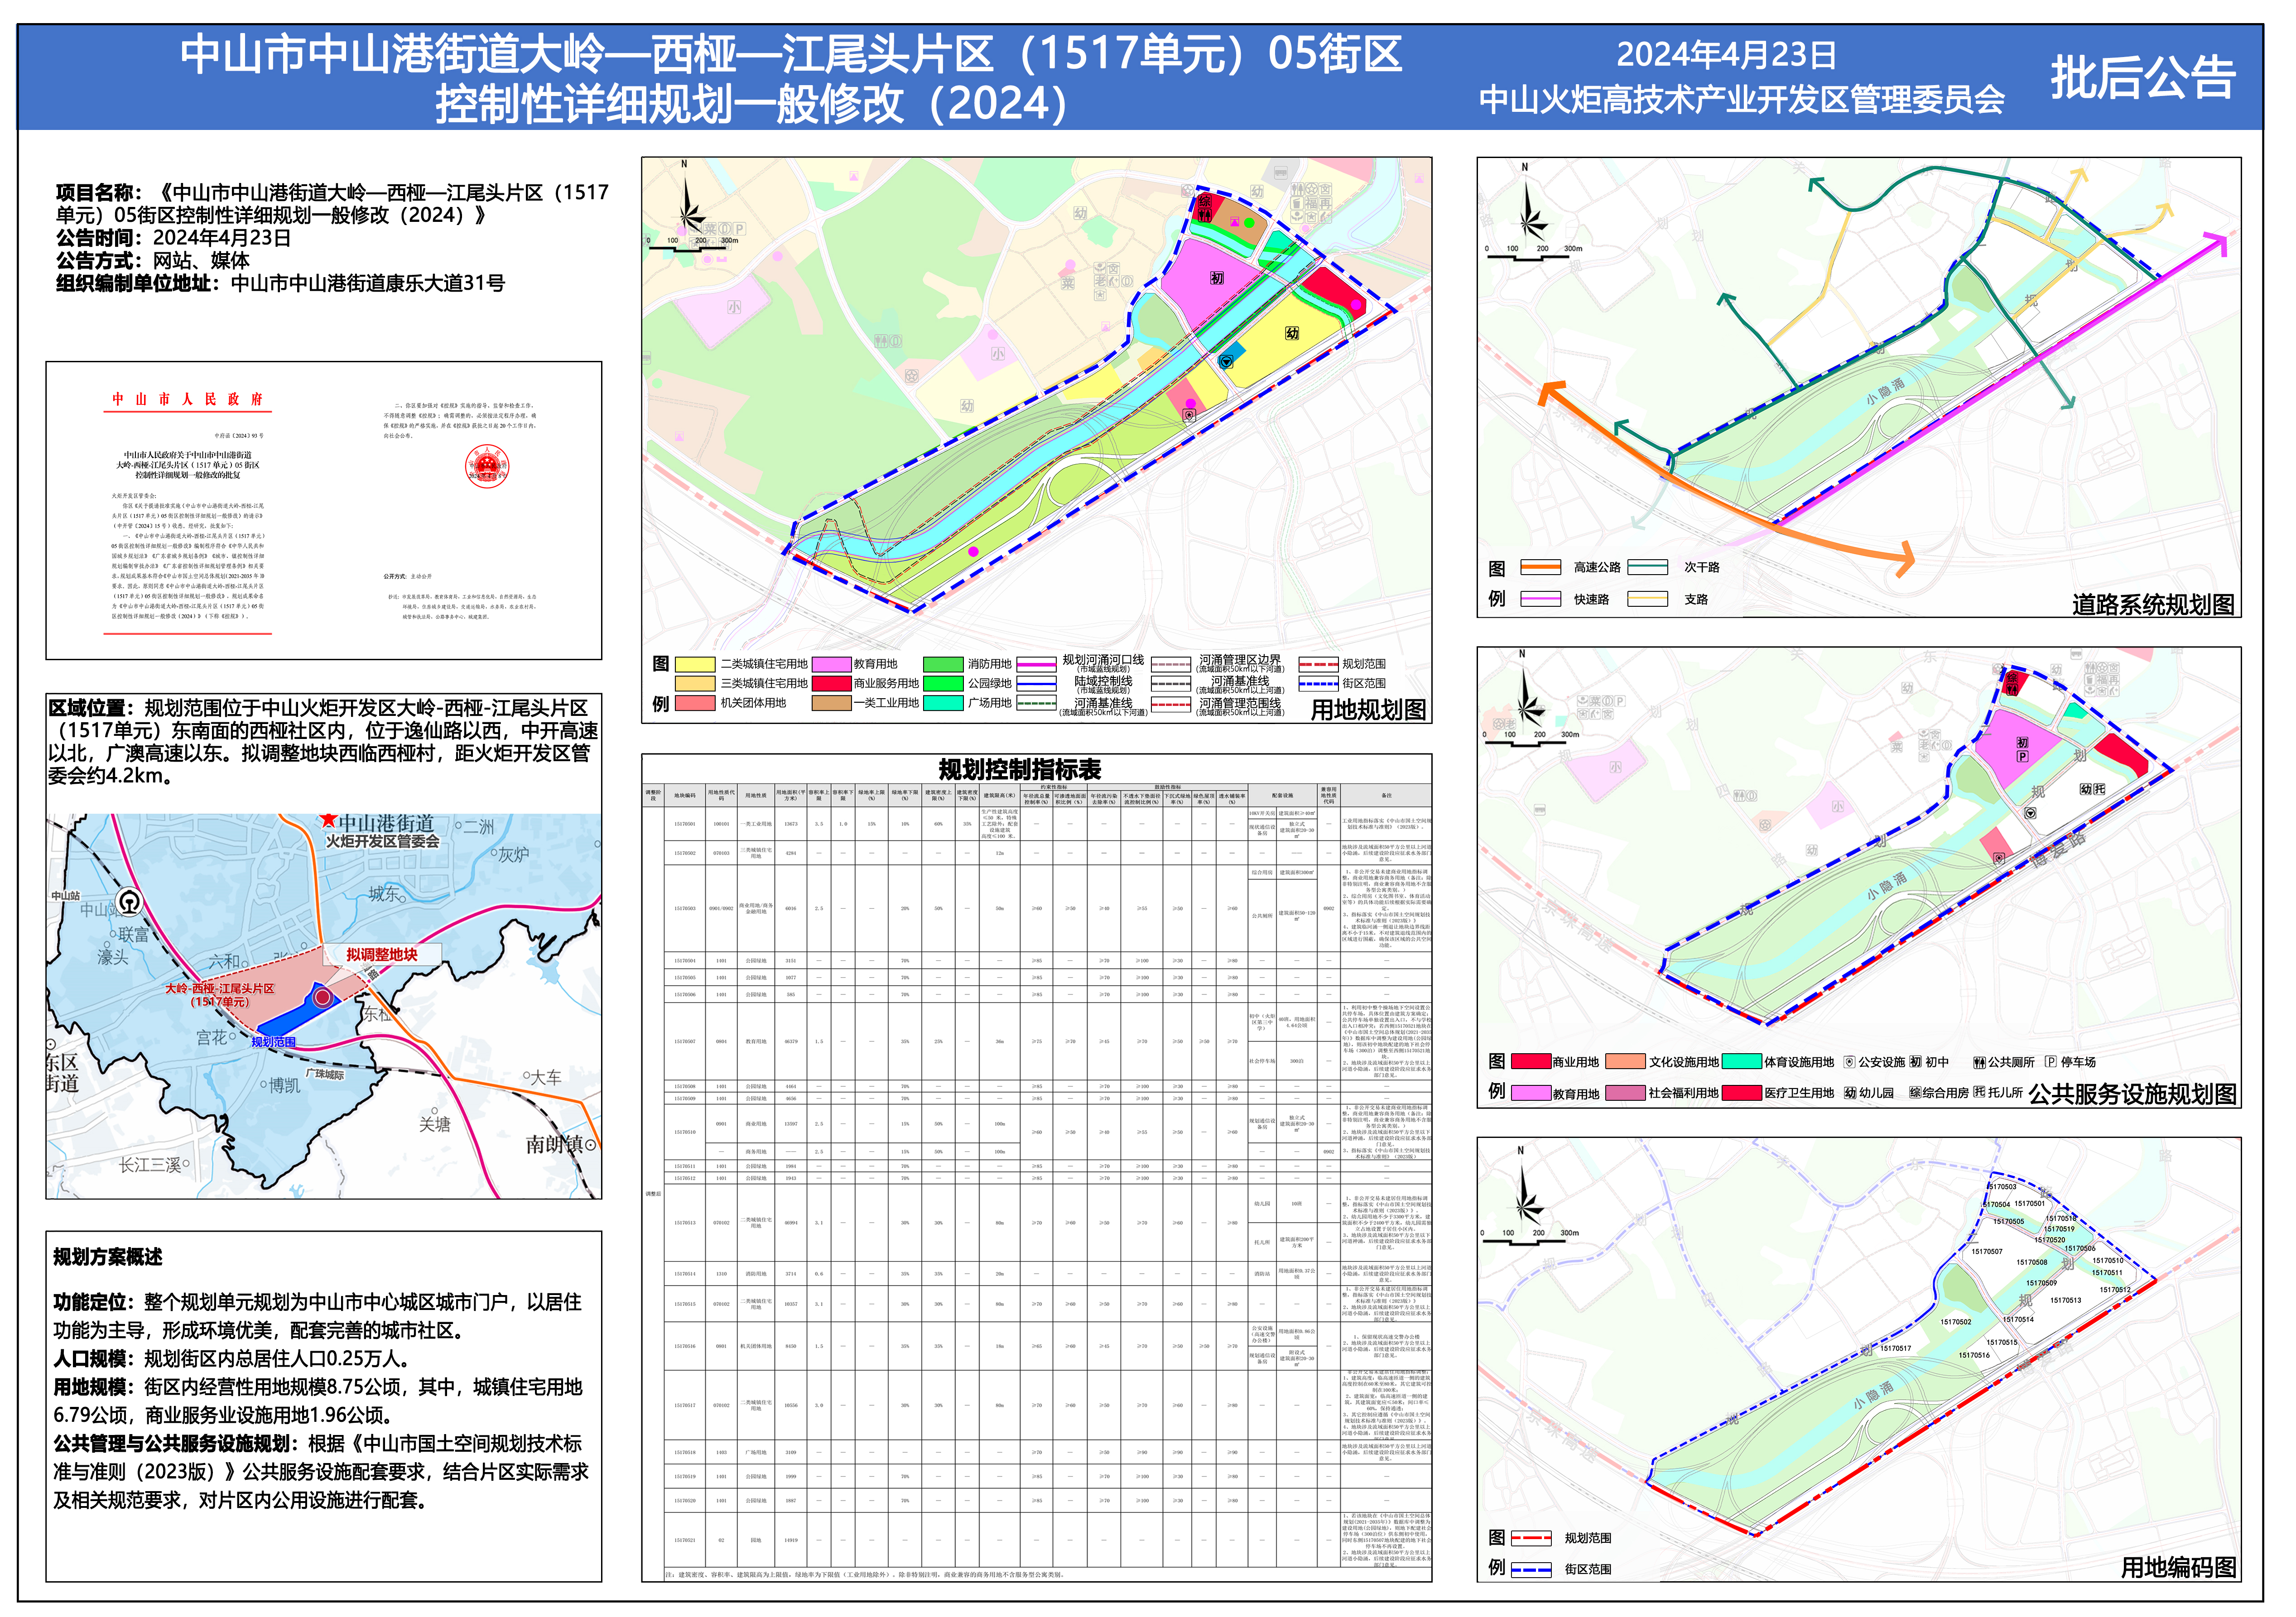The image size is (2296, 1617).
Task: Click 综合用房 symbol in facilities legend
Action: [1915, 1093]
